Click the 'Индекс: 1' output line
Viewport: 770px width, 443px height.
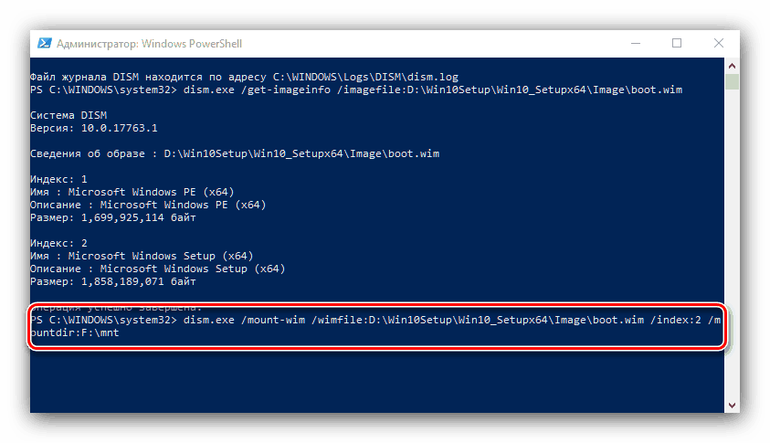pyautogui.click(x=58, y=180)
